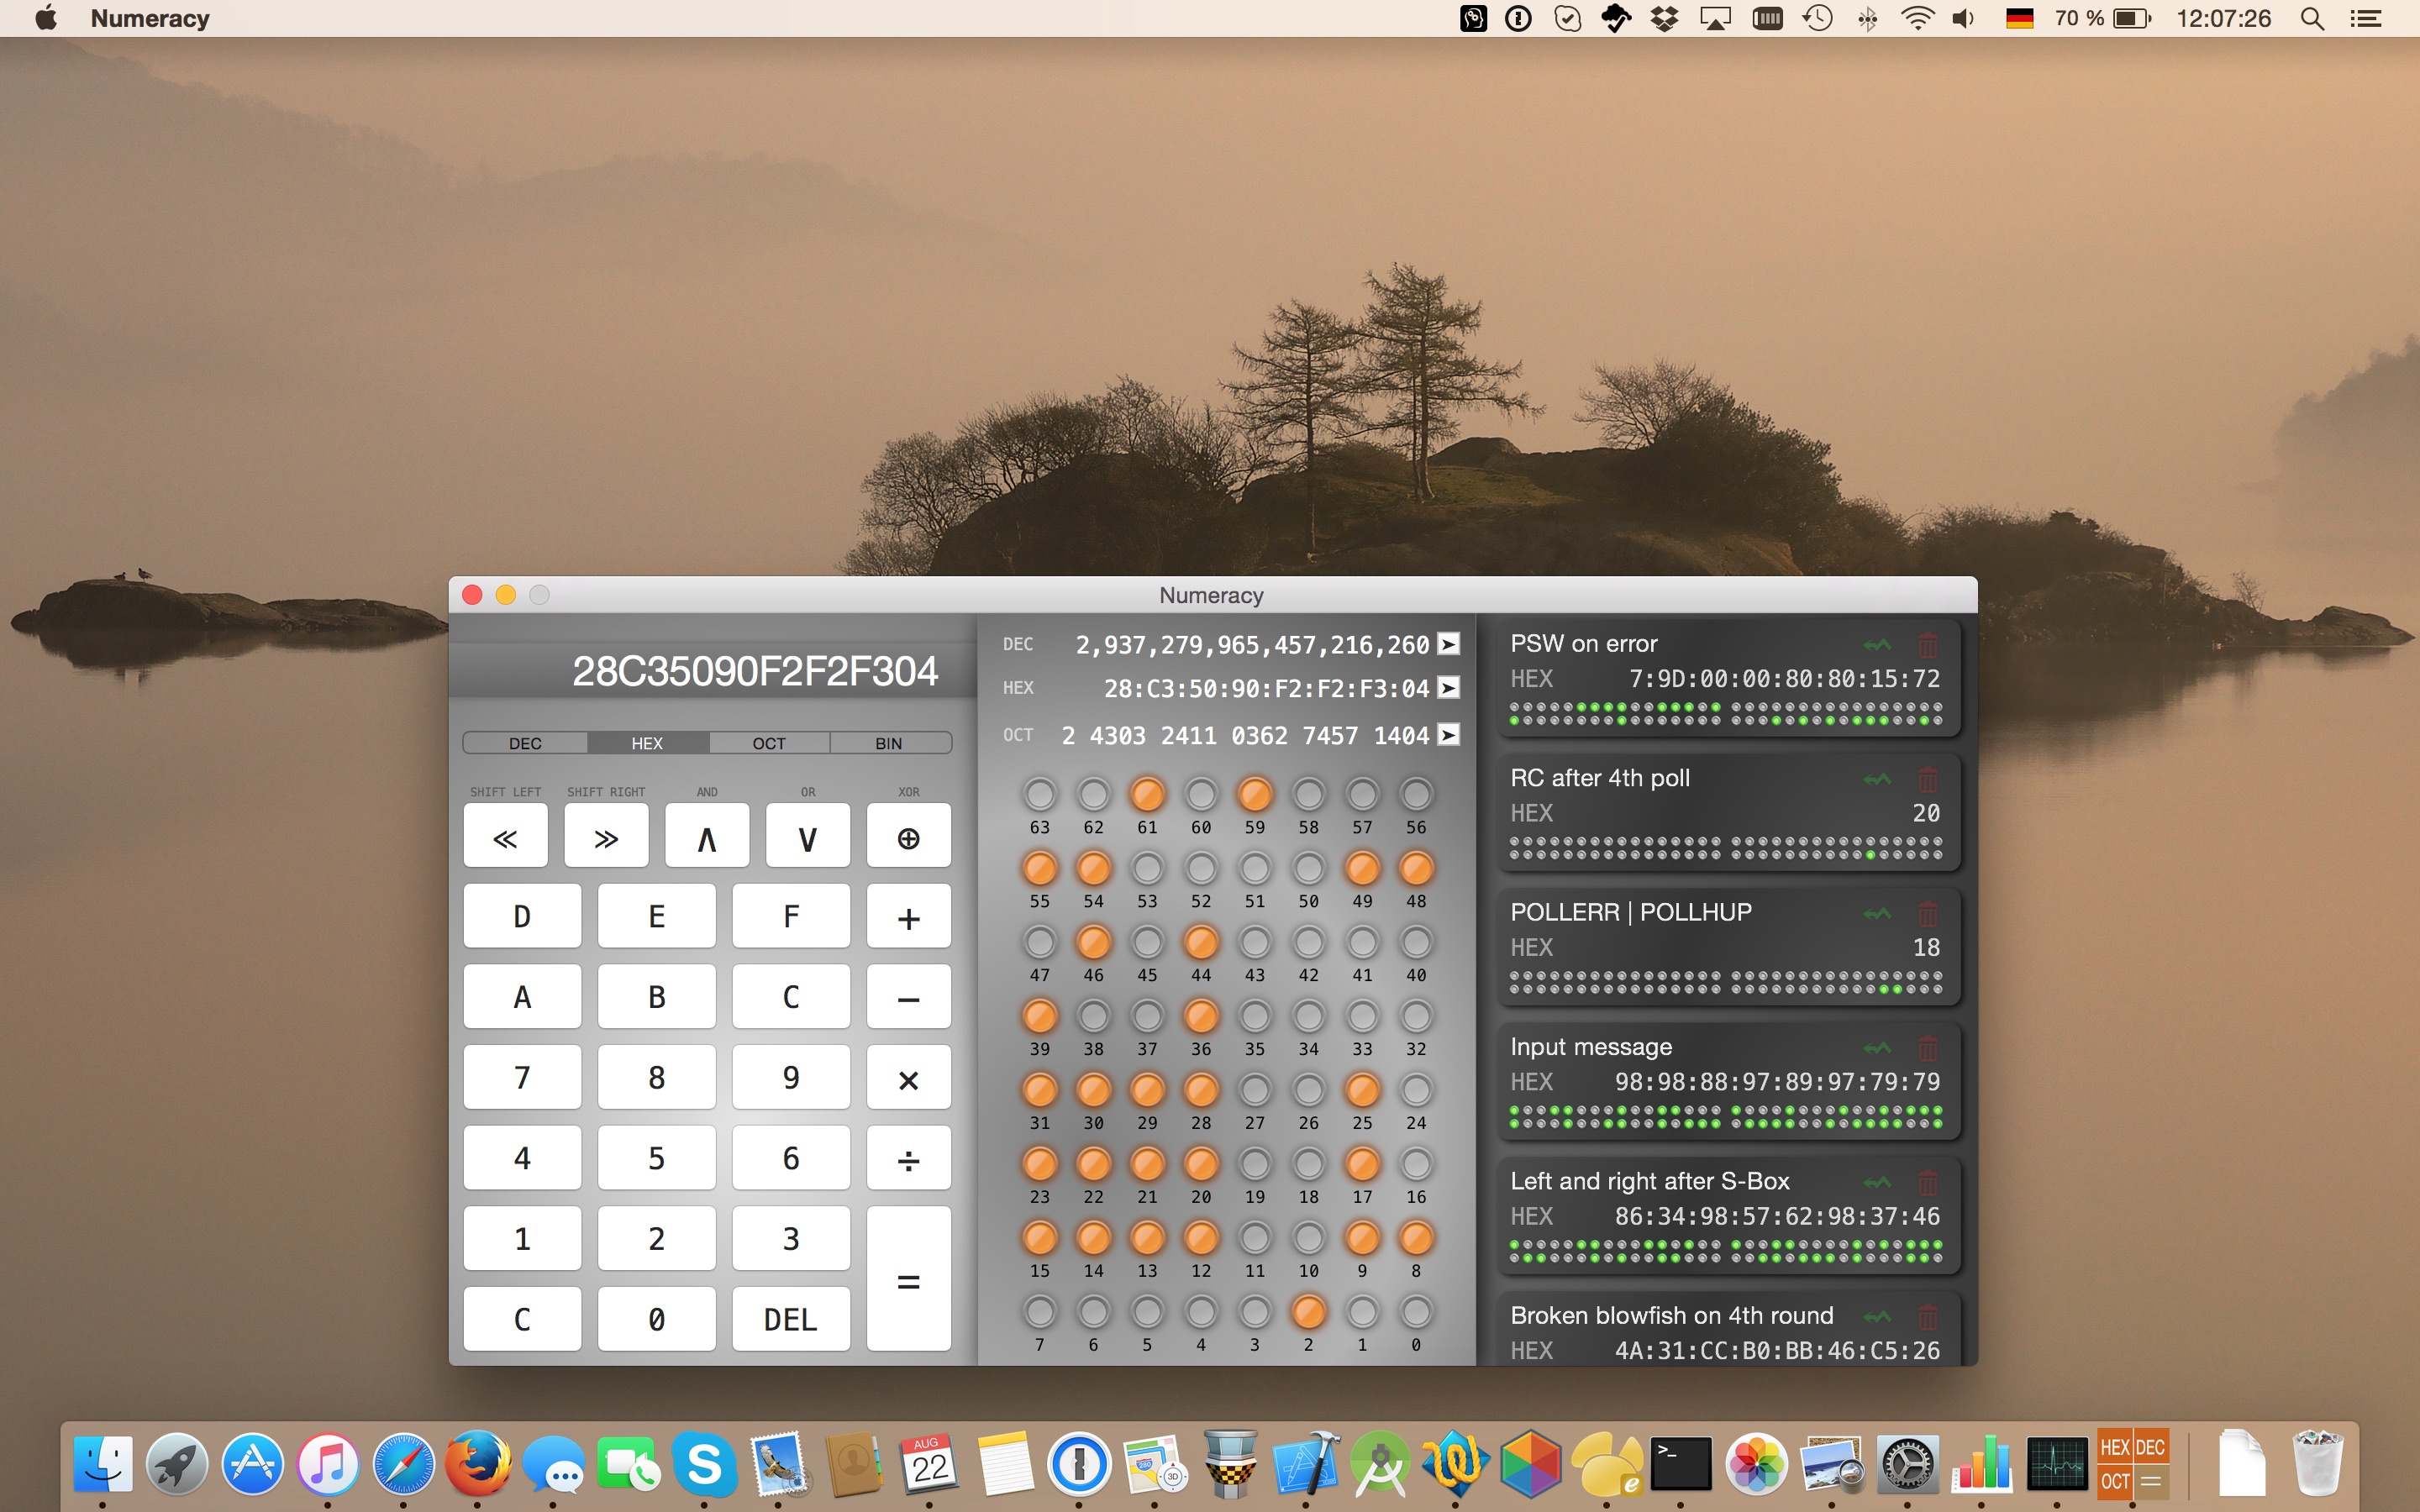This screenshot has width=2420, height=1512.
Task: Toggle bit 0 in the bit grid
Action: pyautogui.click(x=1416, y=1312)
